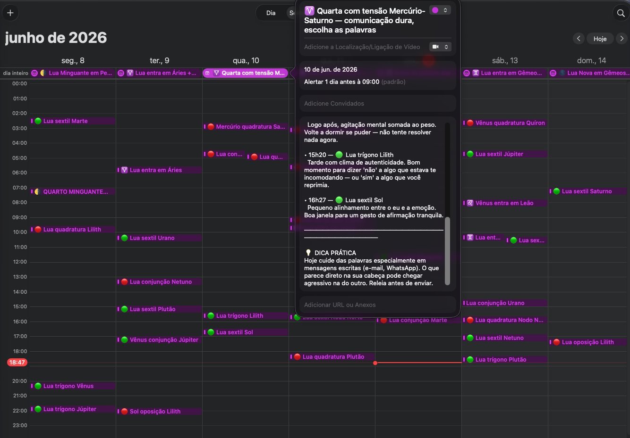Viewport: 630px width, 438px height.
Task: Open the timed Lua entra em Áries event
Action: (160, 170)
